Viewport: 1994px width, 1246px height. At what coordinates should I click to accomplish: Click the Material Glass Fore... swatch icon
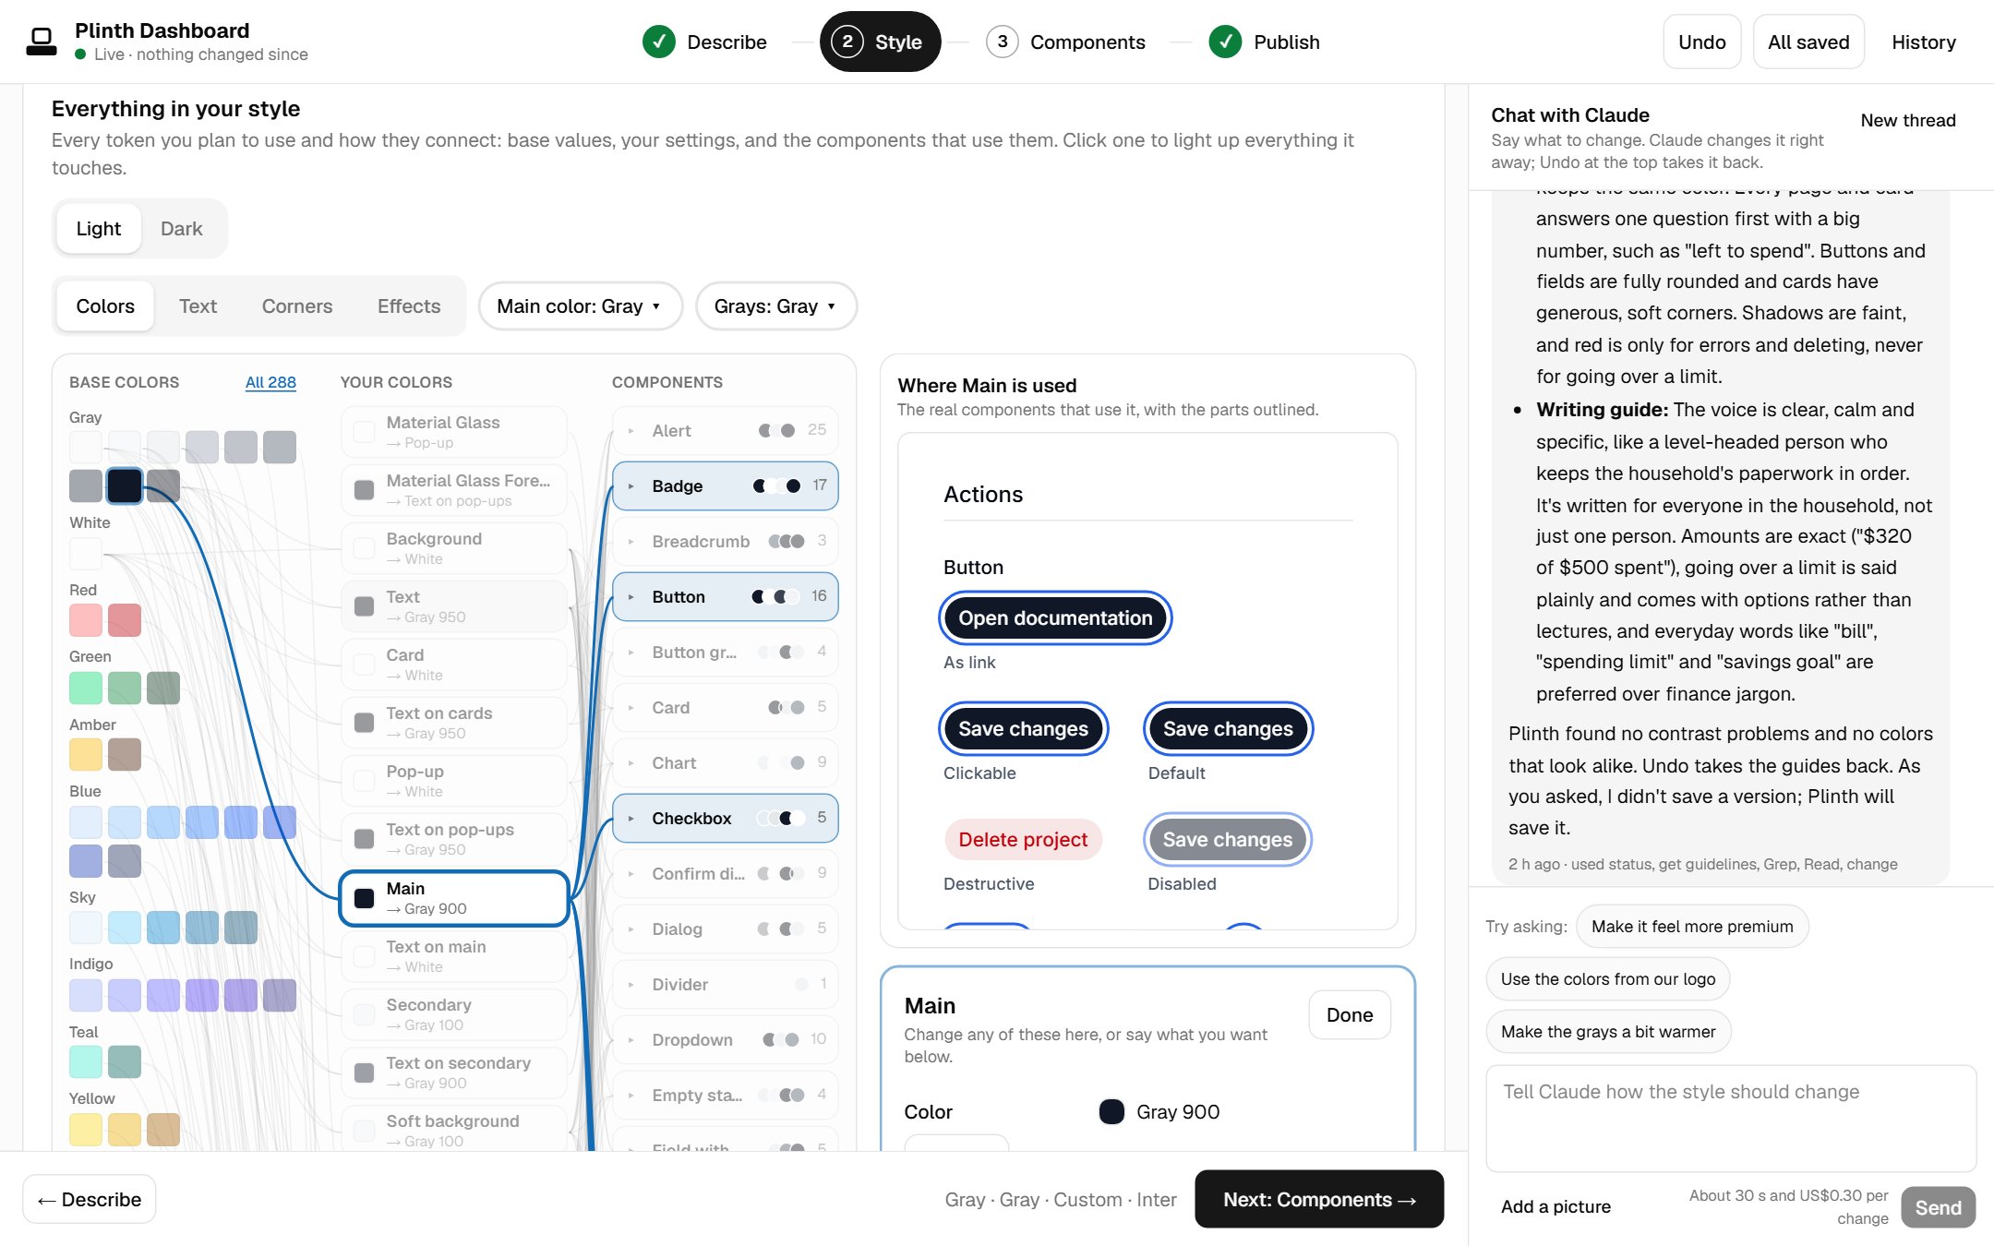click(x=365, y=490)
